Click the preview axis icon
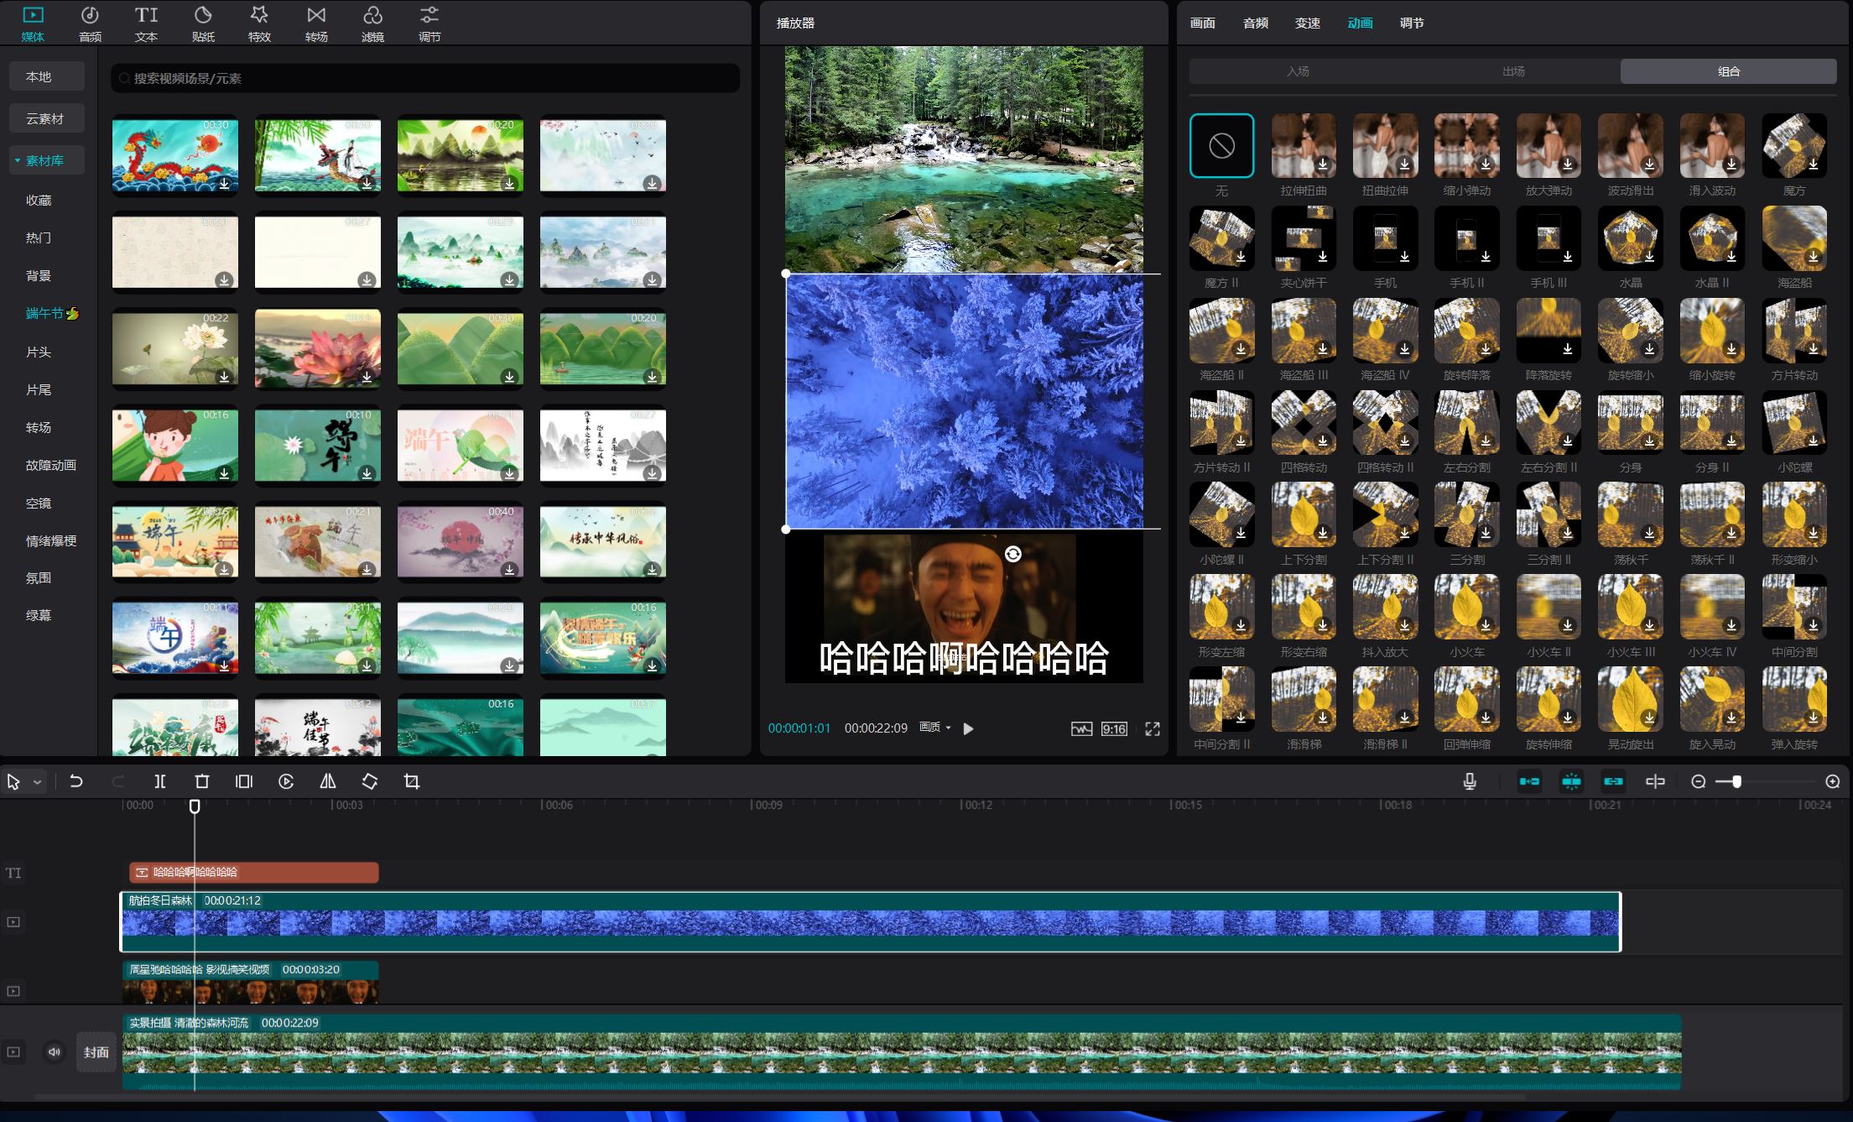1853x1122 pixels. click(1655, 781)
